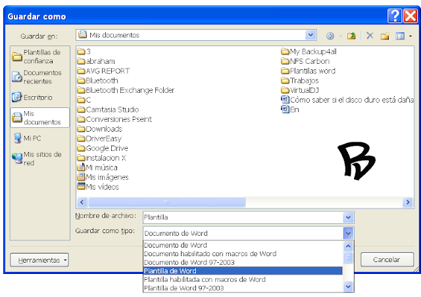Click the Cancelar button
The width and height of the screenshot is (421, 297).
tap(387, 259)
